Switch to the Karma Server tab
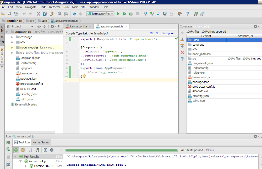Screen dimensions: 262x169 [x=41, y=142]
